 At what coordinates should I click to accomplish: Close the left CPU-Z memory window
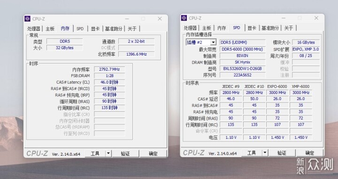(x=160, y=19)
